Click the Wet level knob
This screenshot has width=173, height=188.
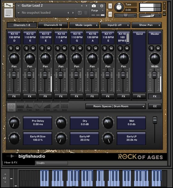(x=108, y=123)
